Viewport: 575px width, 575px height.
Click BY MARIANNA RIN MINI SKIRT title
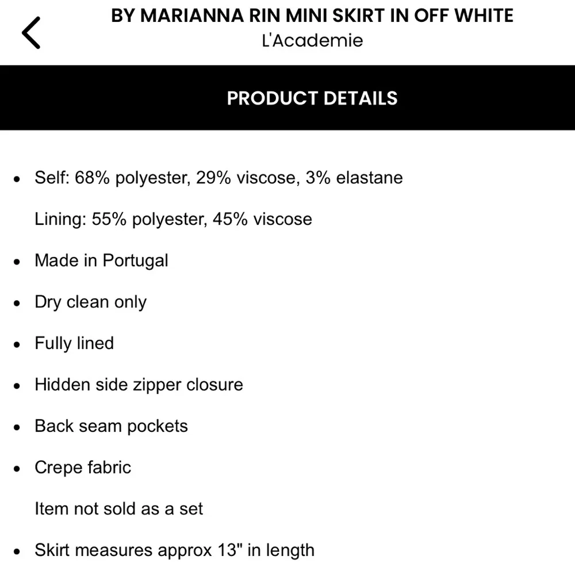312,16
